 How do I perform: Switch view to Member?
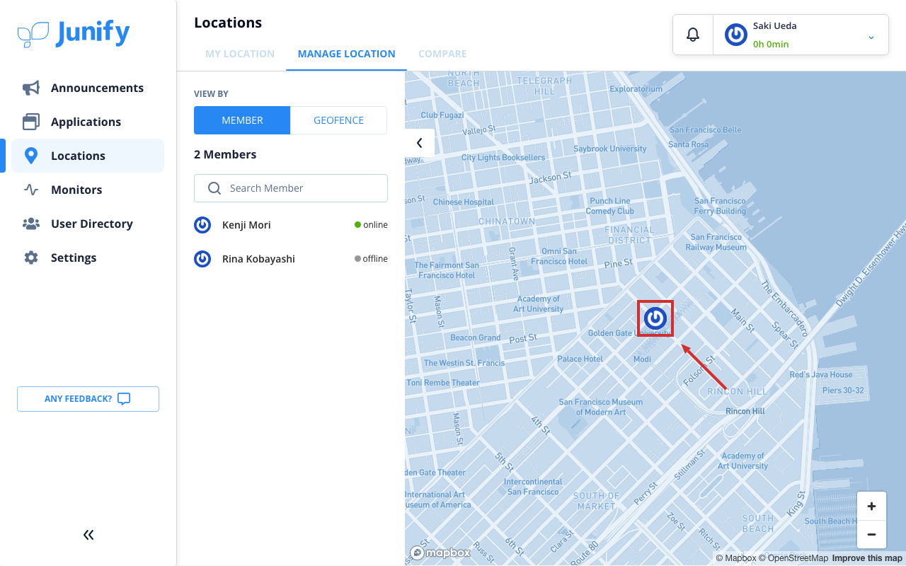click(242, 120)
